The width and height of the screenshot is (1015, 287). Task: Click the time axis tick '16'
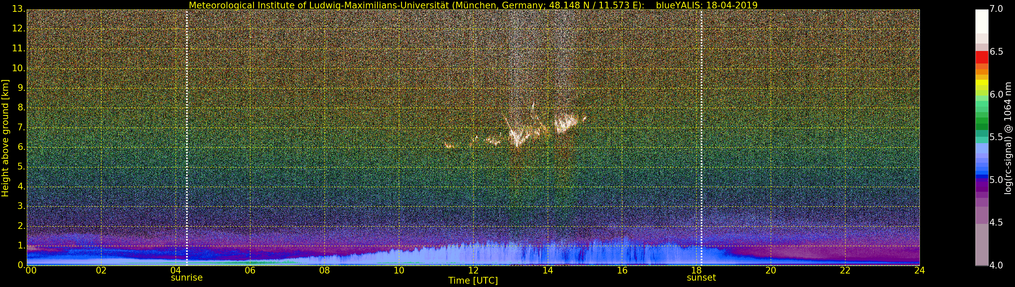point(622,270)
